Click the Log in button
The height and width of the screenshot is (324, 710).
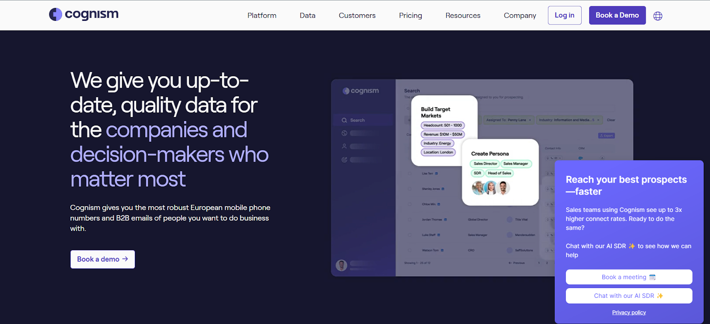click(564, 15)
